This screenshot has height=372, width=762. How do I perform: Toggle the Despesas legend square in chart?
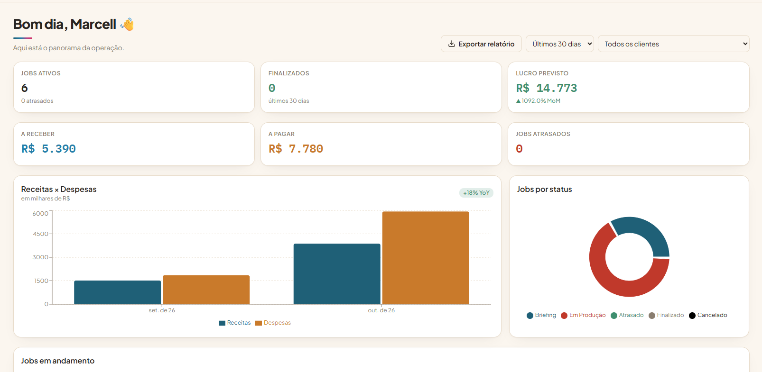[259, 323]
